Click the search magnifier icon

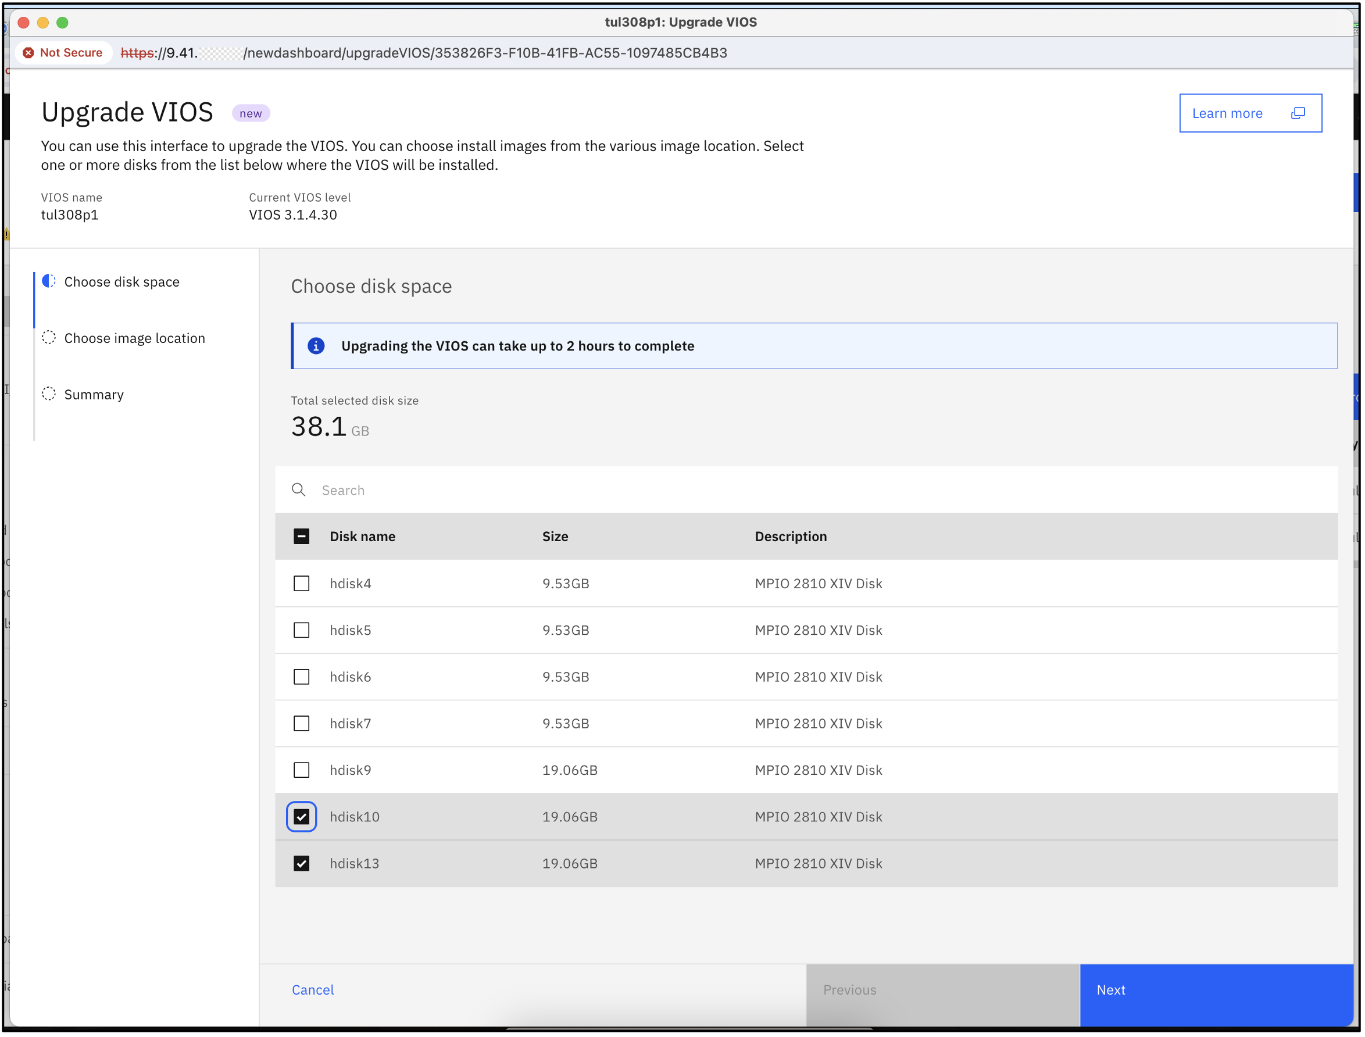click(299, 491)
